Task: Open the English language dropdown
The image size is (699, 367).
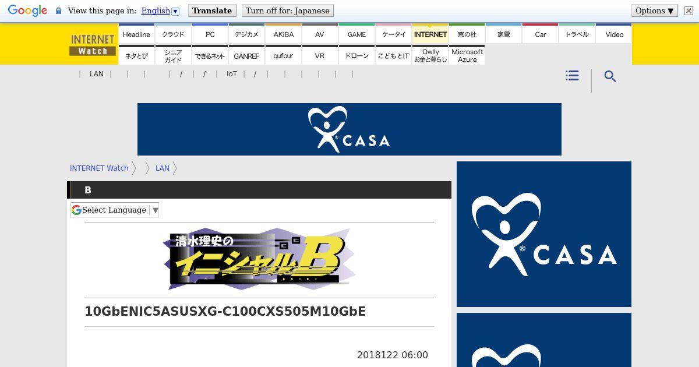Action: 160,10
